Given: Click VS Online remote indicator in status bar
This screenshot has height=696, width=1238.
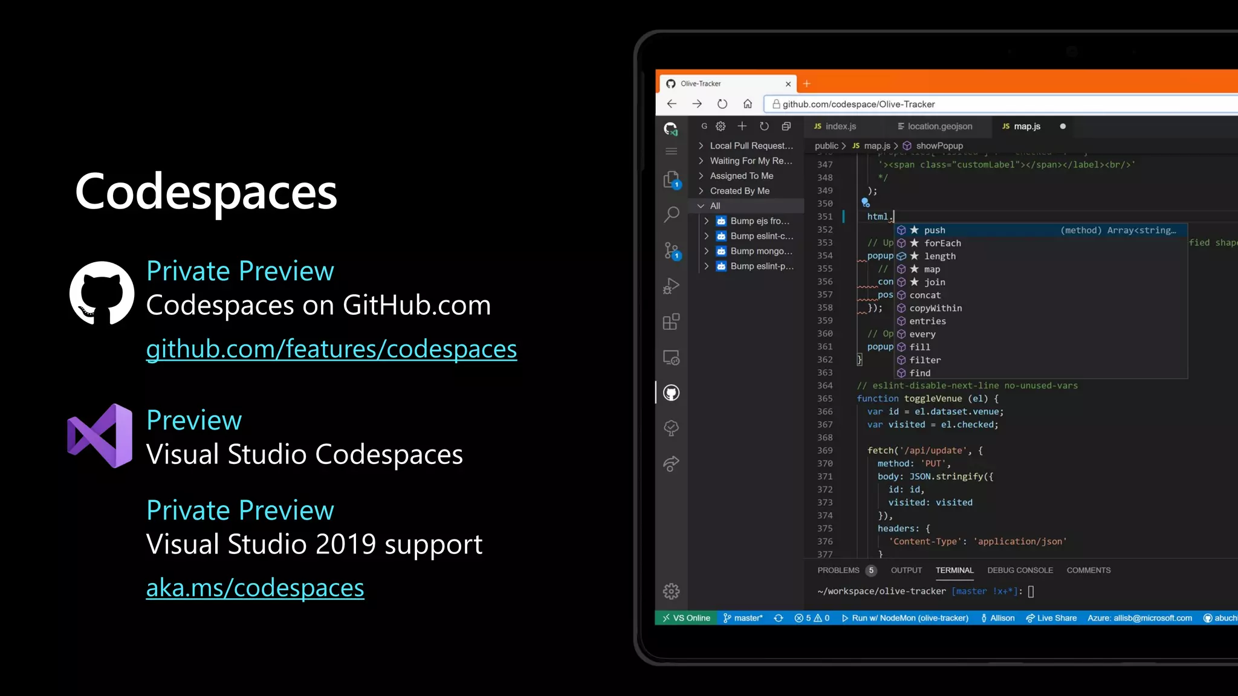Looking at the screenshot, I should click(686, 618).
